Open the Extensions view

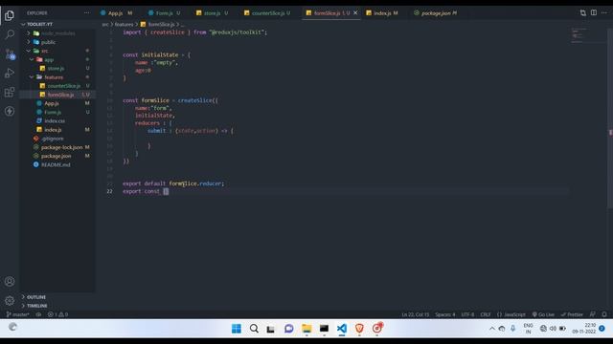10,92
